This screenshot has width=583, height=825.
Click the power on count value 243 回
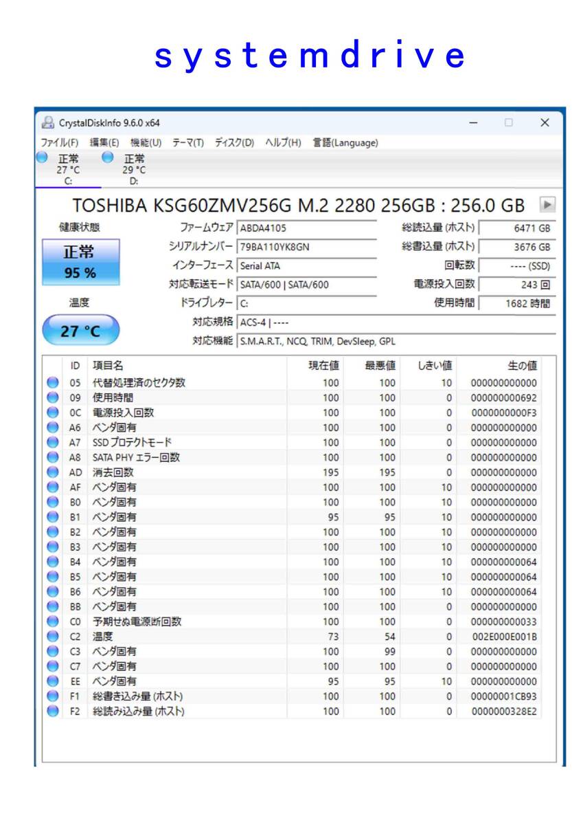(516, 285)
